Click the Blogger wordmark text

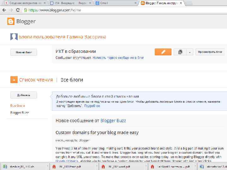[x=26, y=21]
